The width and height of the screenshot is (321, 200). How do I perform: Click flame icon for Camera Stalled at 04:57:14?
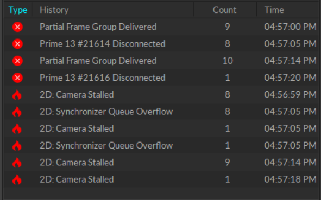[x=17, y=163]
